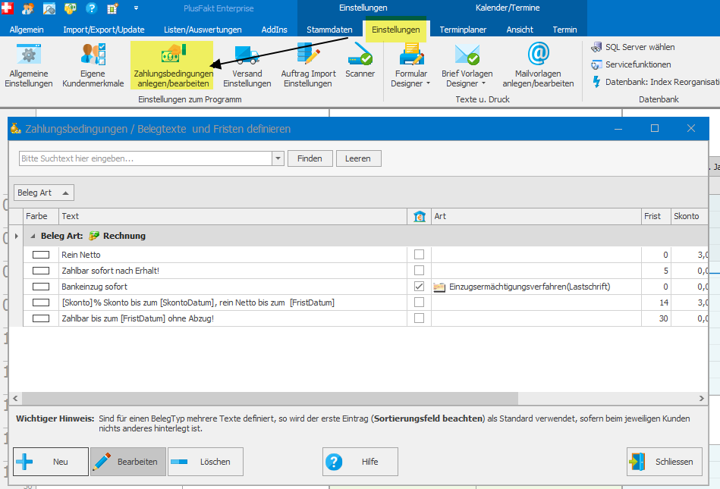Close dialog with Schliessen button
Image resolution: width=720 pixels, height=489 pixels.
click(x=665, y=462)
